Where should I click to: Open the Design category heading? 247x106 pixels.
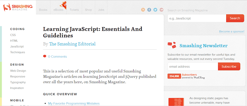[x=17, y=65]
